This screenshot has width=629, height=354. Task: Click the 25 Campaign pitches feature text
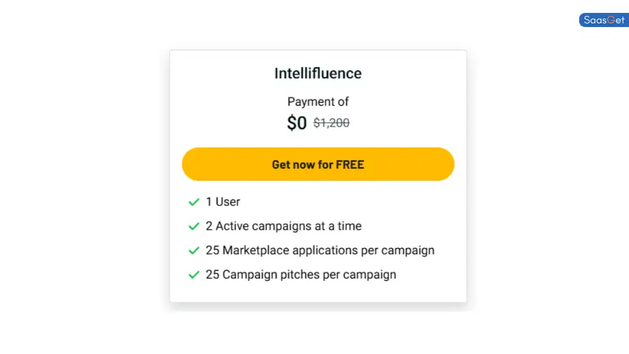(301, 275)
